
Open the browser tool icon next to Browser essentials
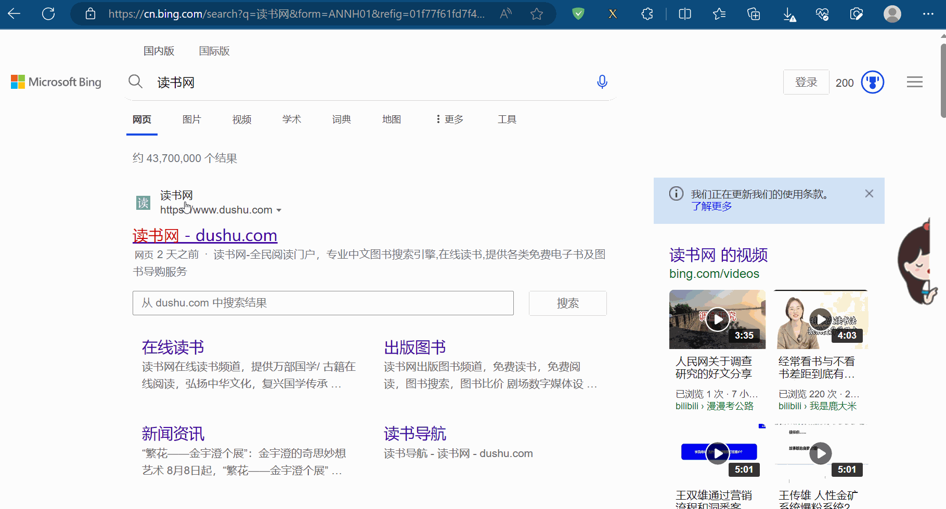click(x=857, y=14)
